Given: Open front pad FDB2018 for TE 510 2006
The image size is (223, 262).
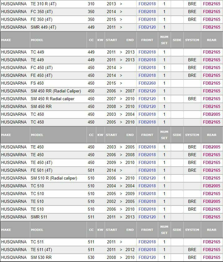Looking at the screenshot, I should (x=147, y=209).
